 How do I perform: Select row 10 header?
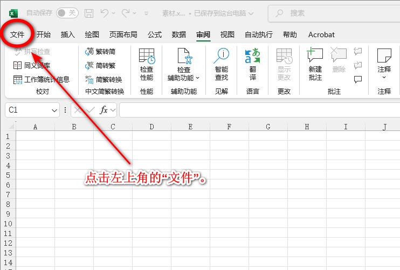[x=8, y=224]
